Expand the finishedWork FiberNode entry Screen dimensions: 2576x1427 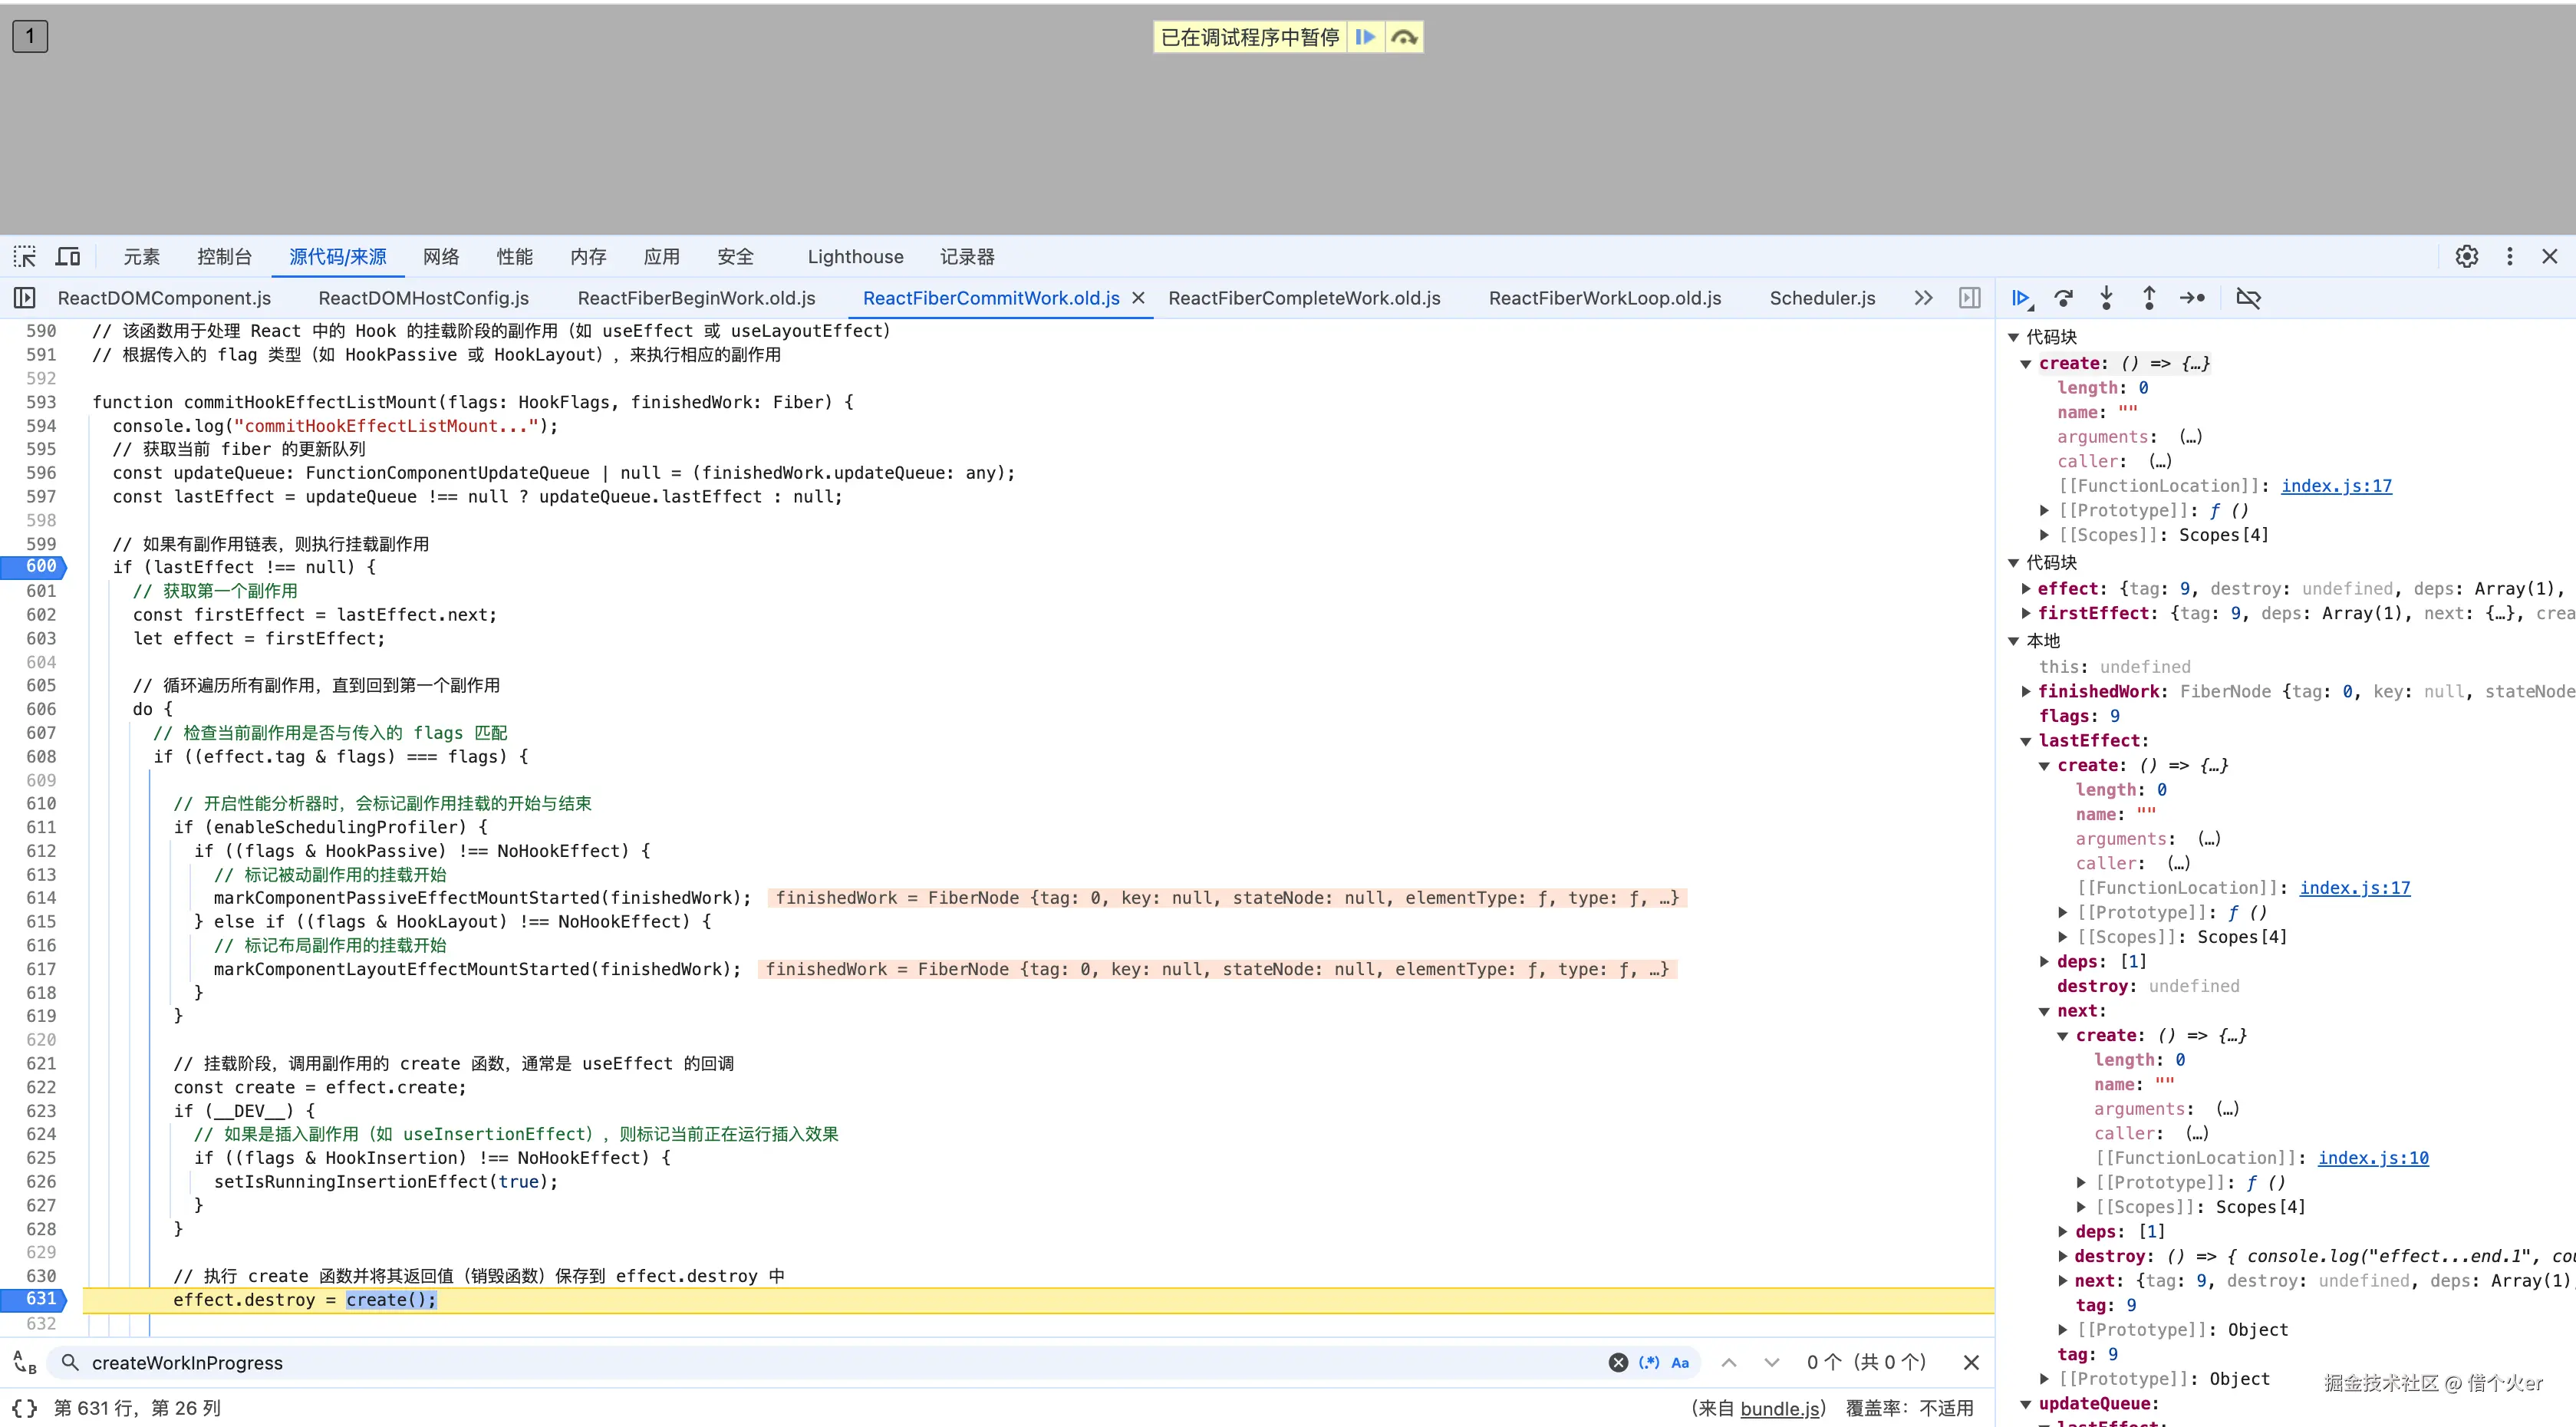click(x=2026, y=691)
